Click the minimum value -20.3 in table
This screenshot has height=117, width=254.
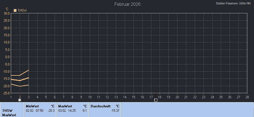(51, 110)
